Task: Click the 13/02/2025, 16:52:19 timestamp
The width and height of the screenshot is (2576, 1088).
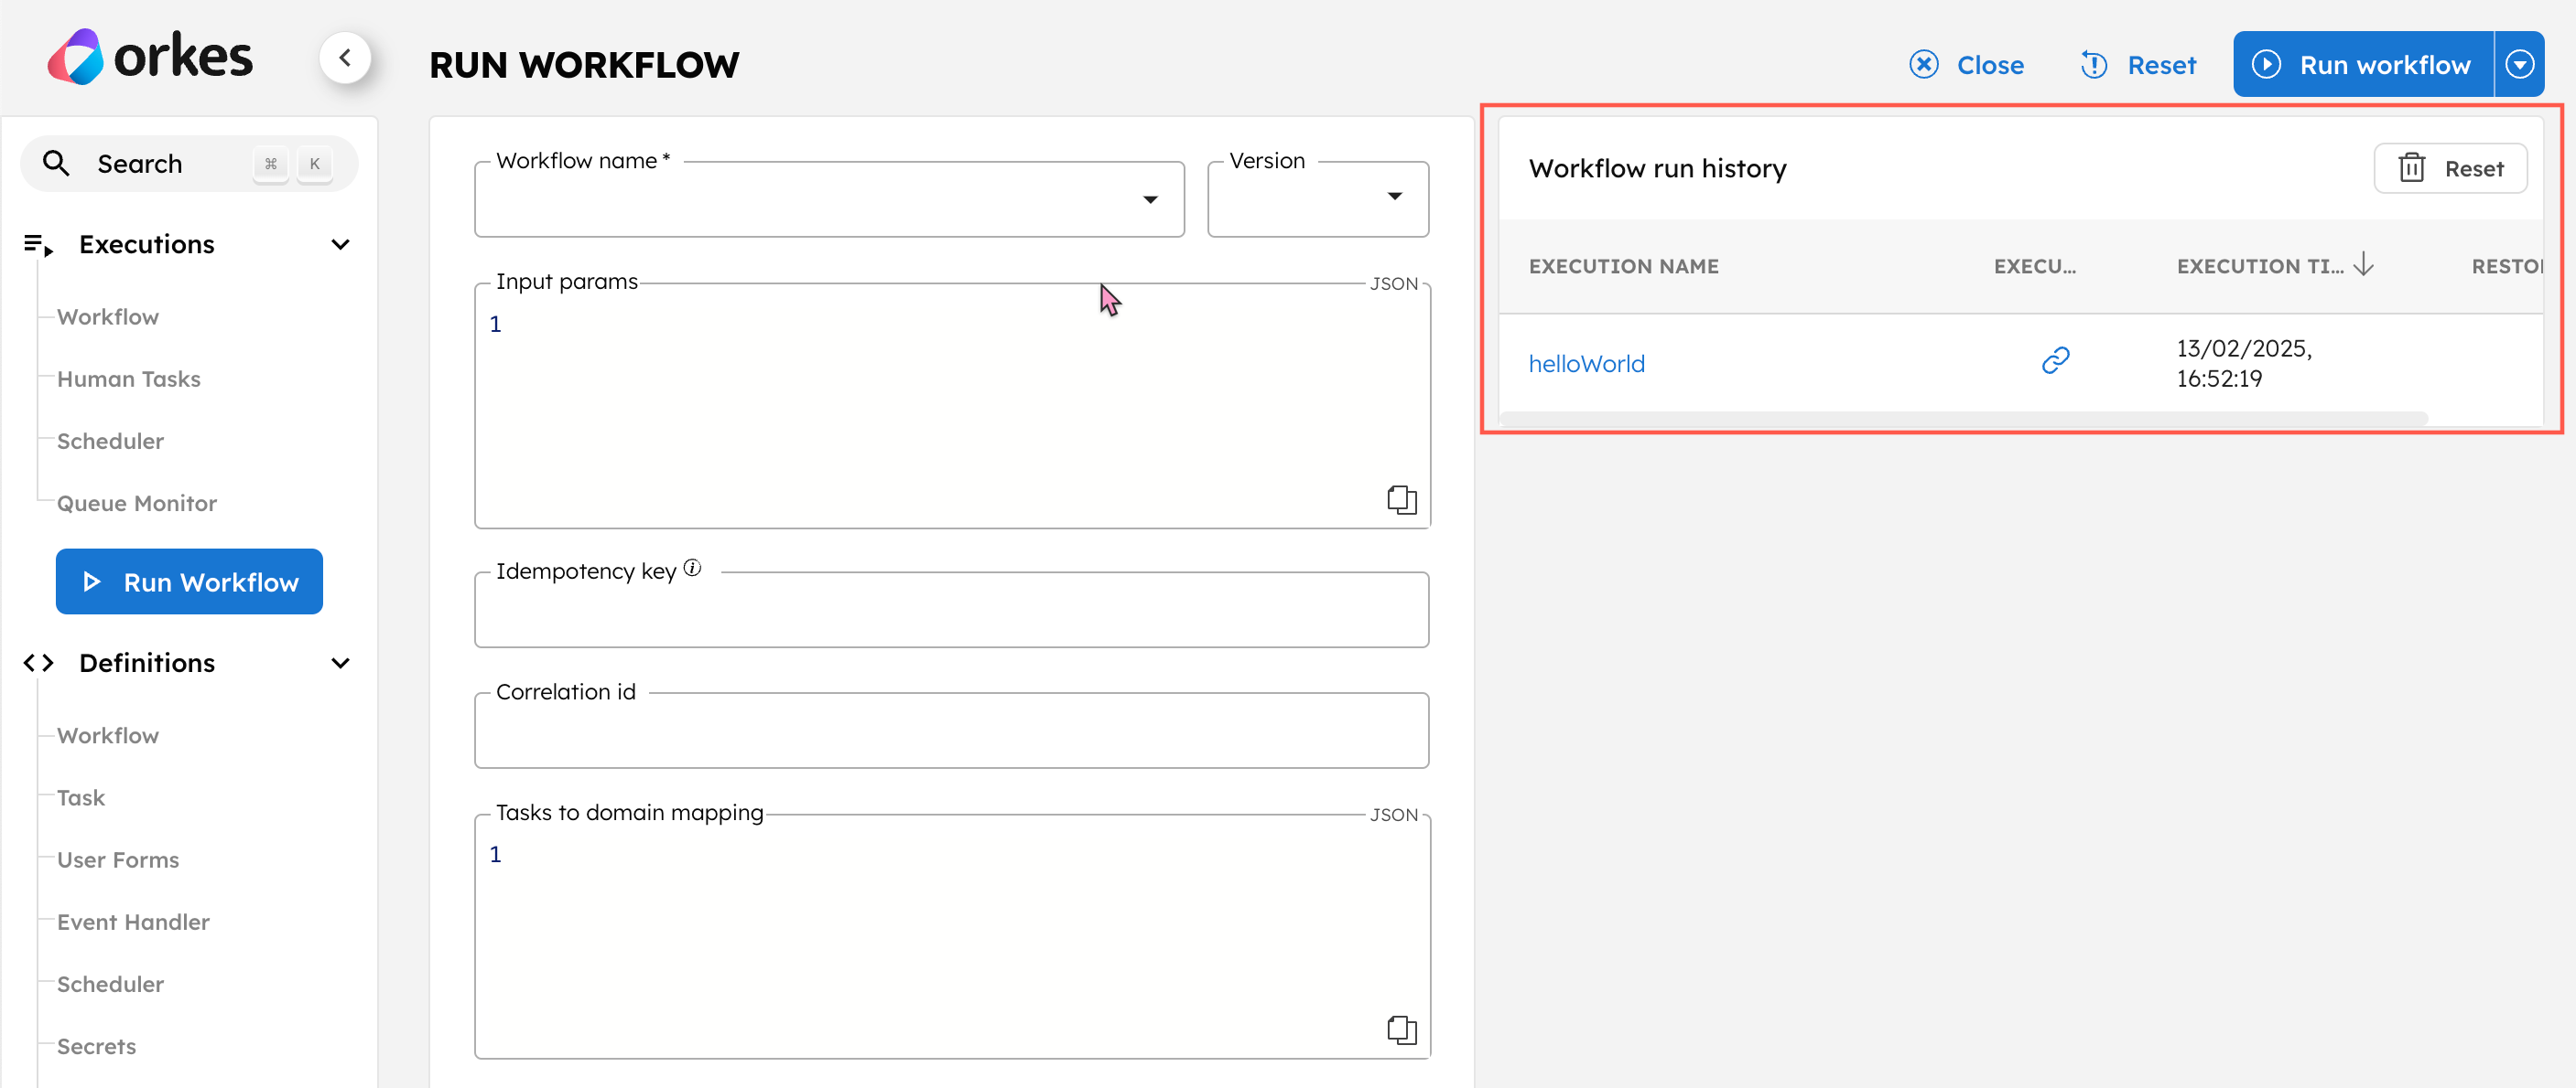Action: click(2244, 363)
